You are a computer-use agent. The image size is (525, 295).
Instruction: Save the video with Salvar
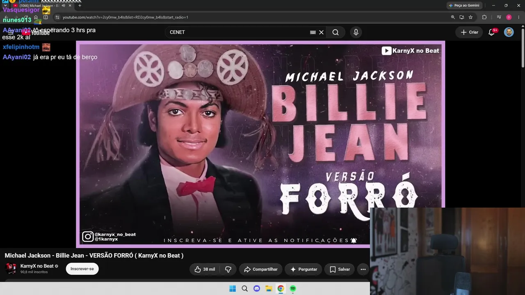point(340,269)
